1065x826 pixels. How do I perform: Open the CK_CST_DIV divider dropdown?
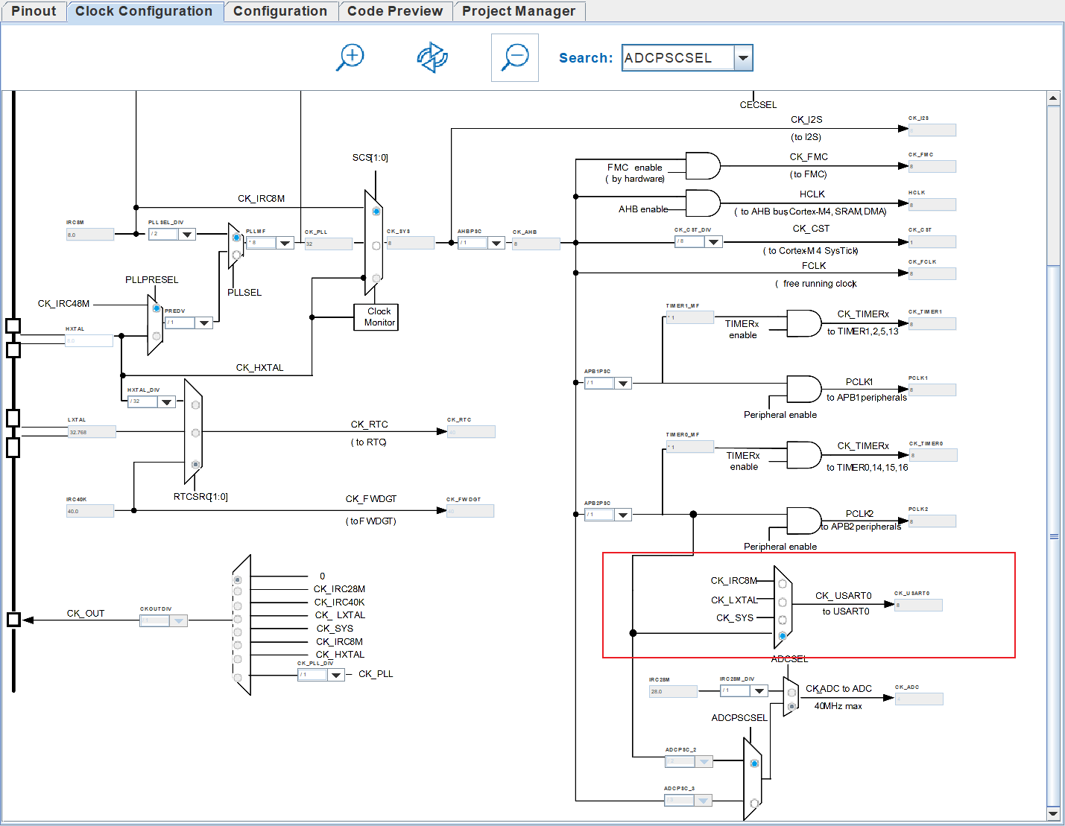[x=714, y=241]
